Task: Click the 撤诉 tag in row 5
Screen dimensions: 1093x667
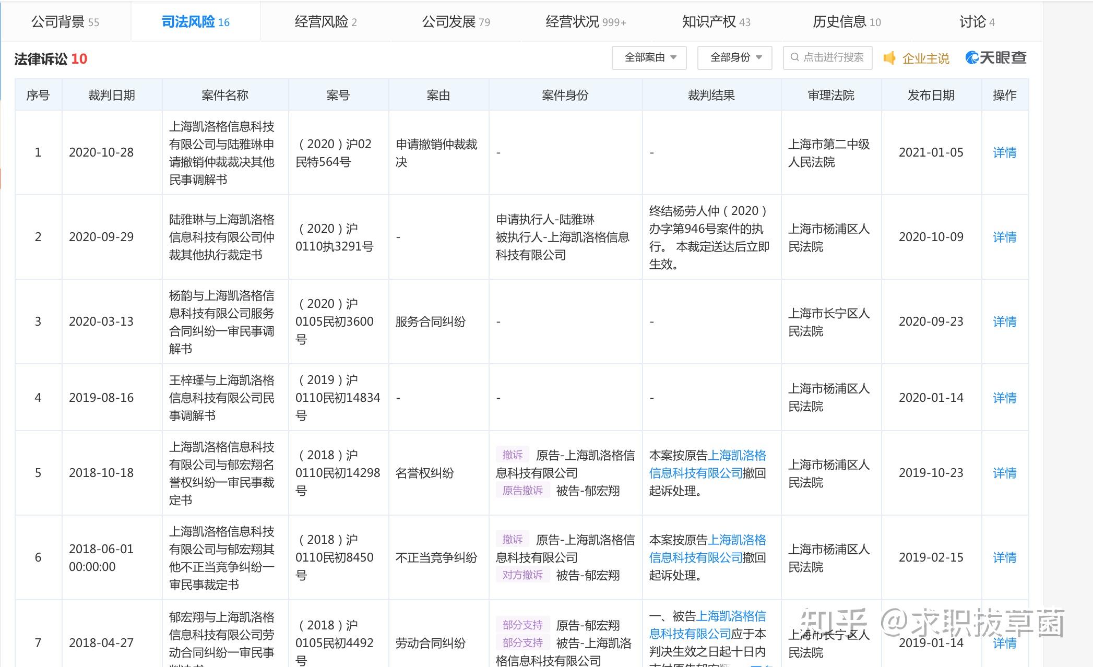Action: pos(513,455)
